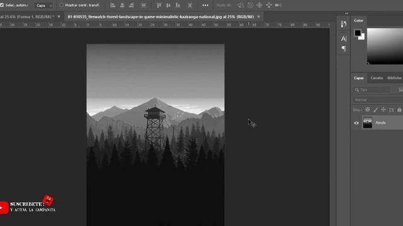Open the Capas panel tab
This screenshot has width=403, height=226.
(359, 78)
